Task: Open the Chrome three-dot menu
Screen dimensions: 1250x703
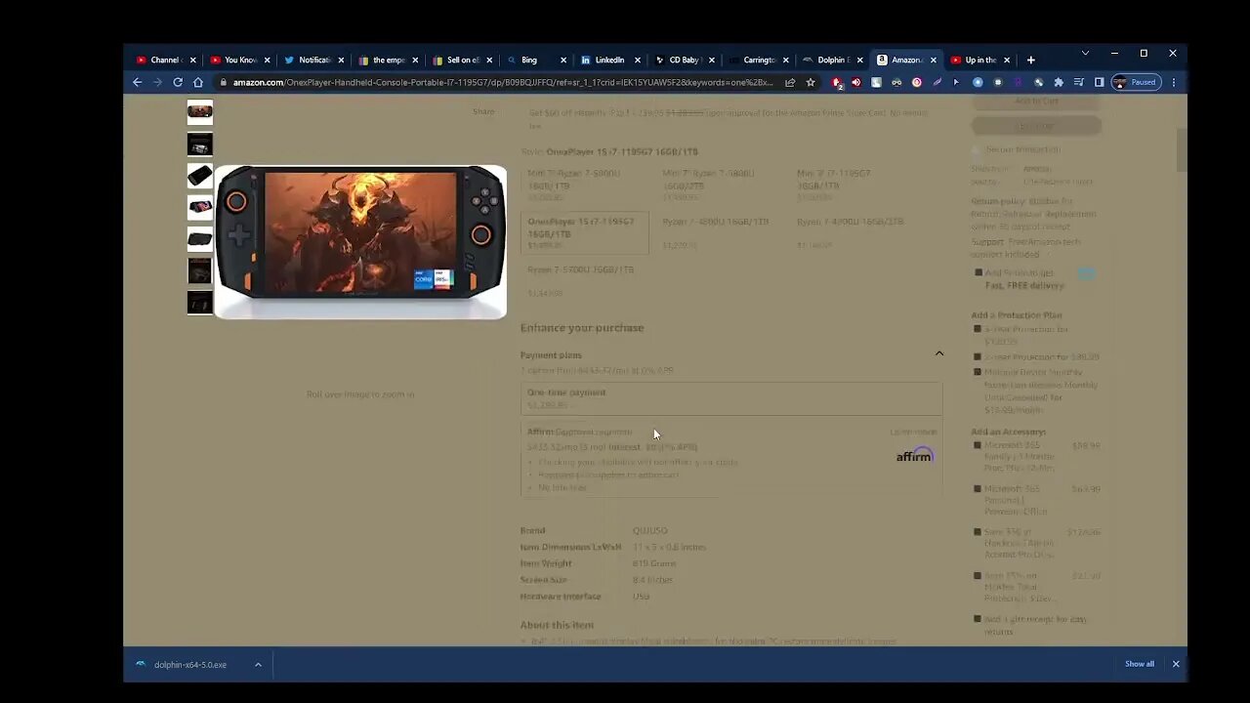Action: (1174, 82)
